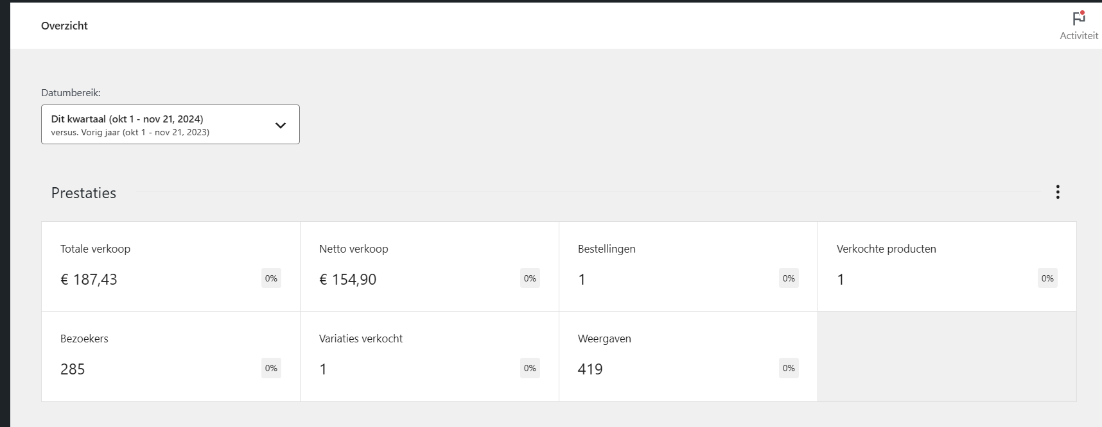
Task: Open the Verkochte producten stat card
Action: [947, 267]
